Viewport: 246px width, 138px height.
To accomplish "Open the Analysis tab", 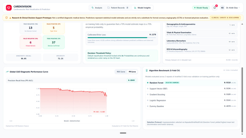I will click(x=97, y=8).
